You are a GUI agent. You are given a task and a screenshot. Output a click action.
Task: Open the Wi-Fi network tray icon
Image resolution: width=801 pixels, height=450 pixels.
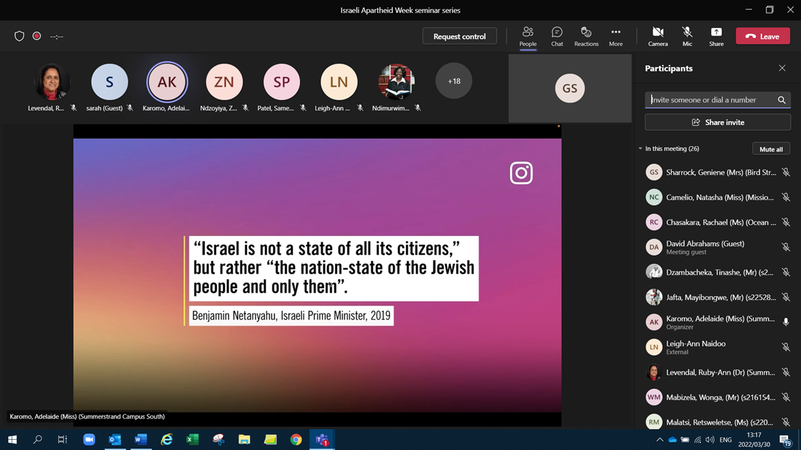tap(698, 440)
